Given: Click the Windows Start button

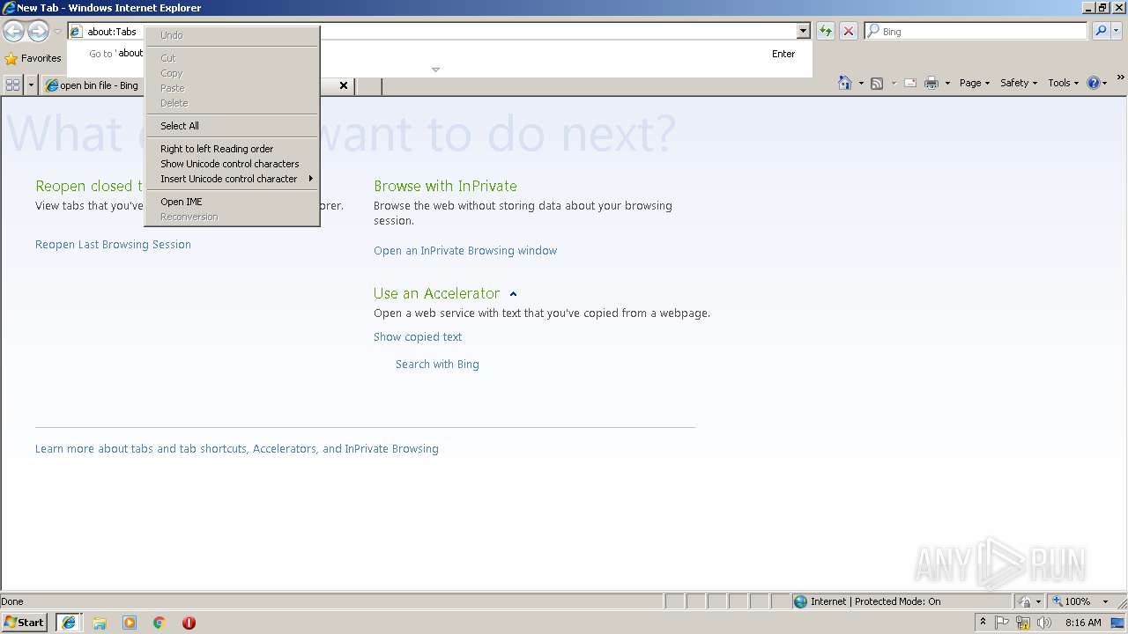Looking at the screenshot, I should pyautogui.click(x=24, y=623).
